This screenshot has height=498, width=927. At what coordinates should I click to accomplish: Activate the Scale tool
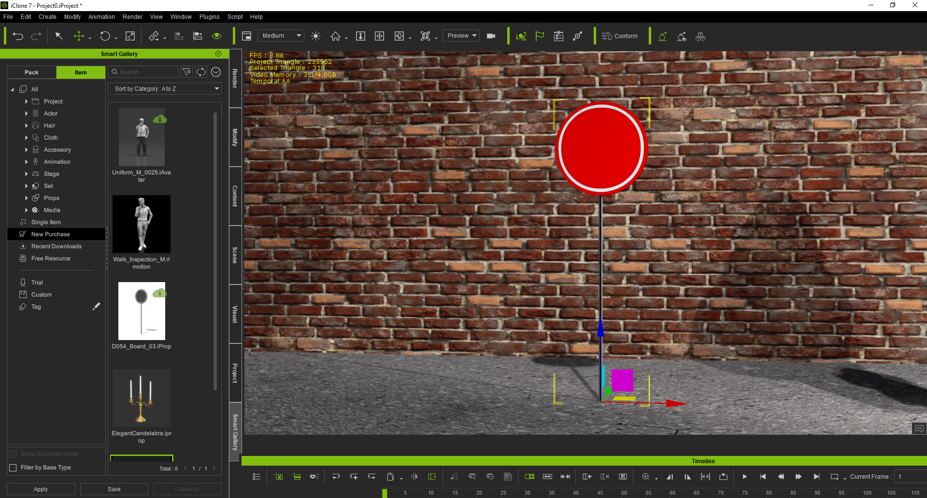(x=130, y=36)
